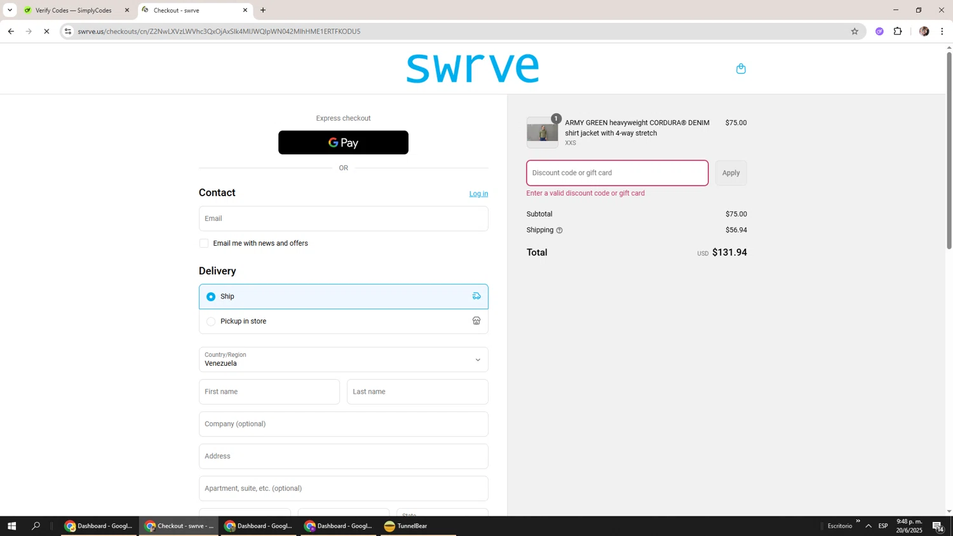This screenshot has width=953, height=536.
Task: Open notification center icon in taskbar
Action: click(x=938, y=526)
